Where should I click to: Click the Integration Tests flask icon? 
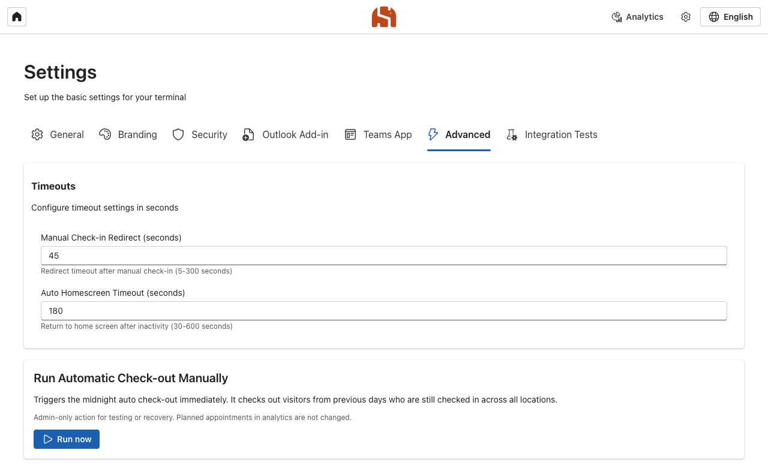click(x=512, y=134)
